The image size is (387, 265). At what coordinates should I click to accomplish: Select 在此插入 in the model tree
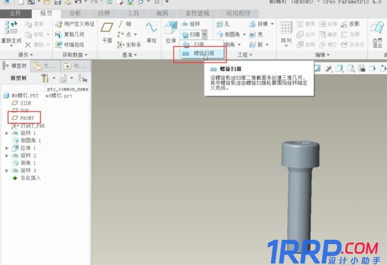click(30, 178)
